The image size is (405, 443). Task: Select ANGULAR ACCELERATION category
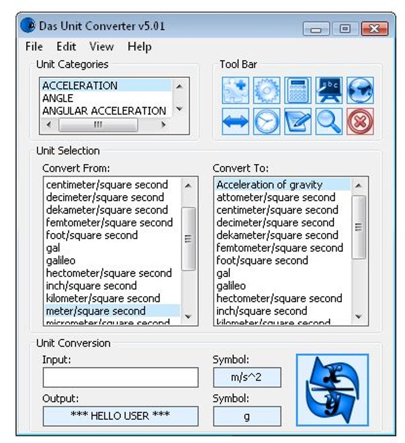[x=107, y=111]
